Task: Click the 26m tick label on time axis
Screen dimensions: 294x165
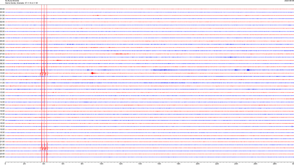Action: 255,164
